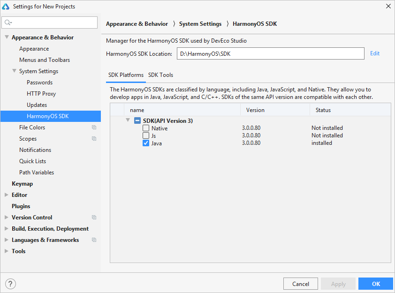Collapse the SDK(API Version 3) tree node
This screenshot has height=293, width=395.
pyautogui.click(x=128, y=120)
